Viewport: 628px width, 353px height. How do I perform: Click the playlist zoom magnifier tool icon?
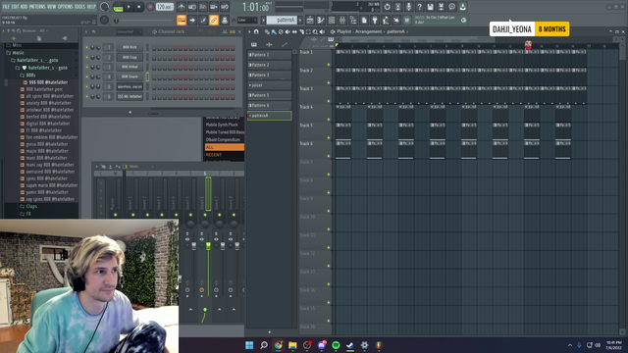click(315, 31)
